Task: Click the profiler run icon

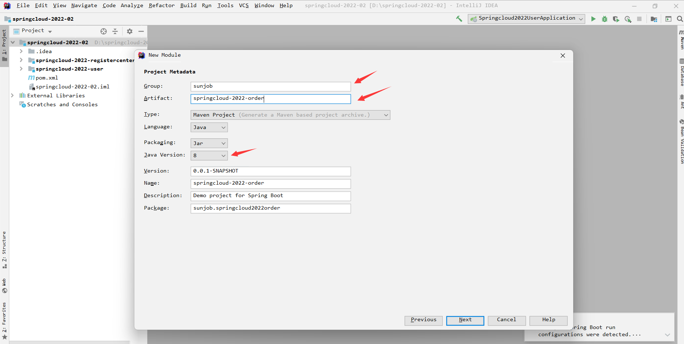Action: 628,19
